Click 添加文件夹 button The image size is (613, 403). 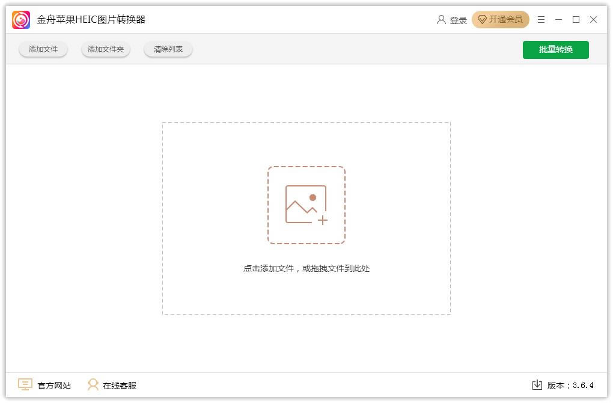pos(106,49)
